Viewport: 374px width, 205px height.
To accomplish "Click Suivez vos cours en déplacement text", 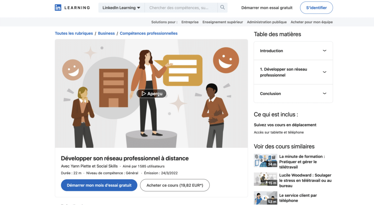I will (x=285, y=125).
